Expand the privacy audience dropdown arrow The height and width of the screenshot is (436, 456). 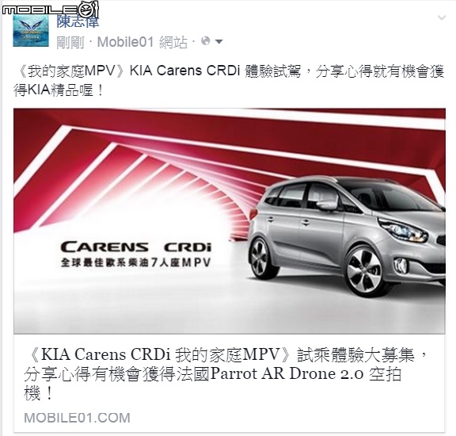(x=218, y=42)
